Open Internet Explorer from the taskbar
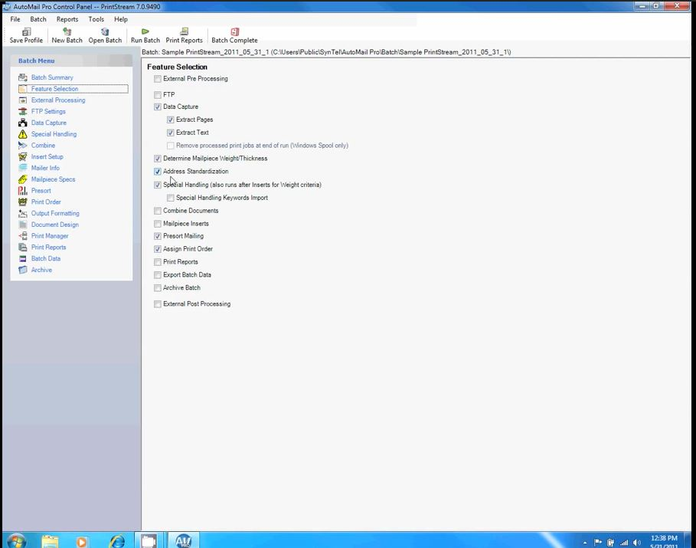 point(116,540)
